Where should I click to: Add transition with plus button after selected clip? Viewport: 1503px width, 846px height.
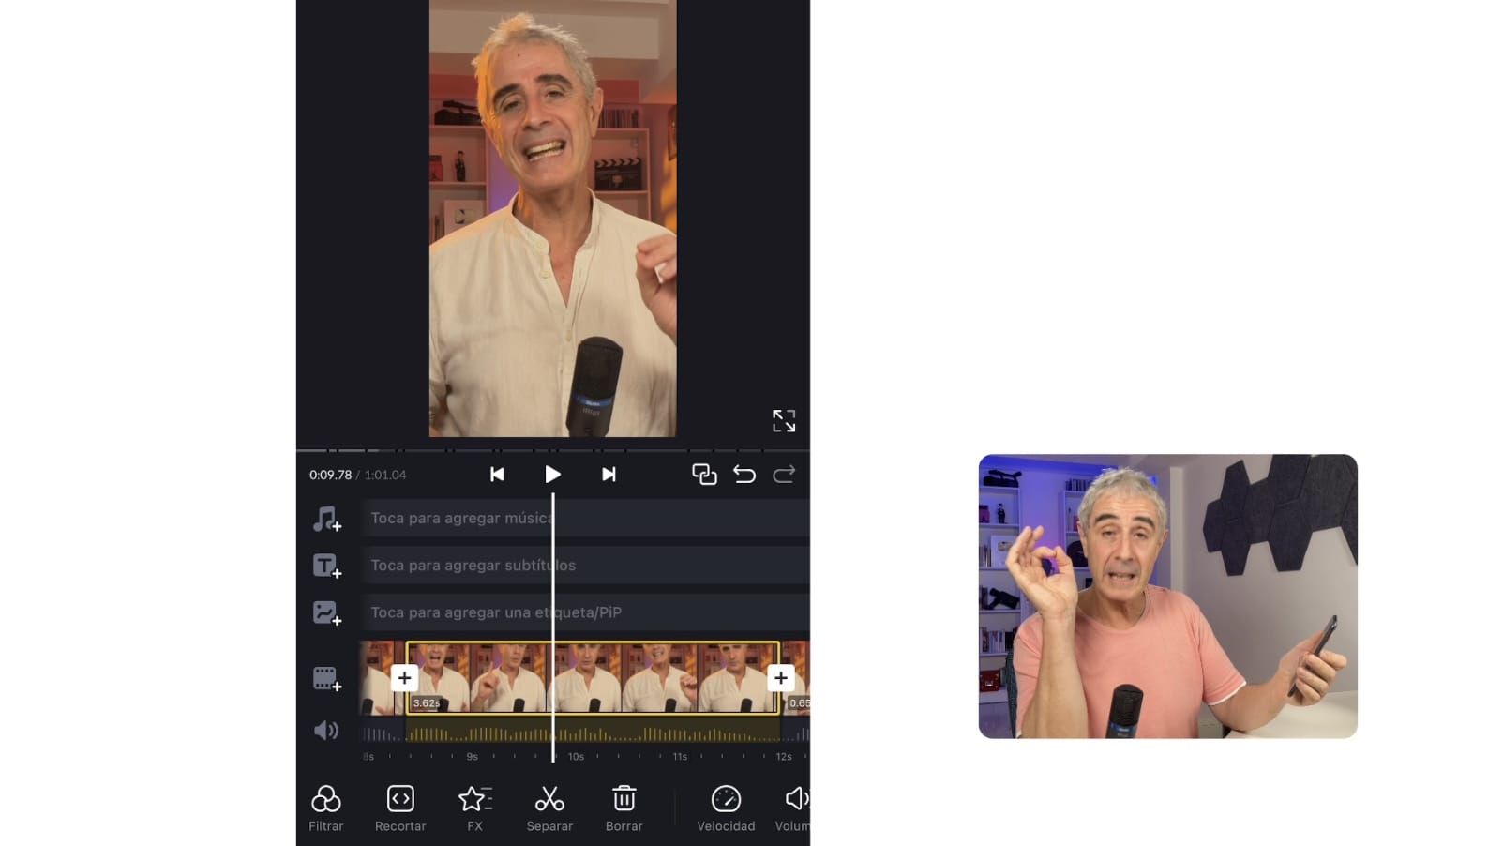tap(781, 677)
